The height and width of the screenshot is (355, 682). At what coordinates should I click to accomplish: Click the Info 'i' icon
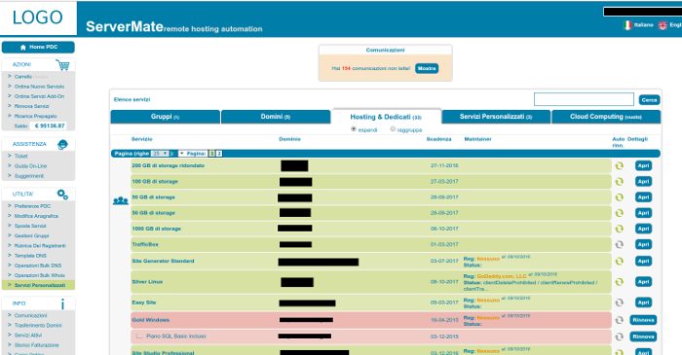pos(62,303)
